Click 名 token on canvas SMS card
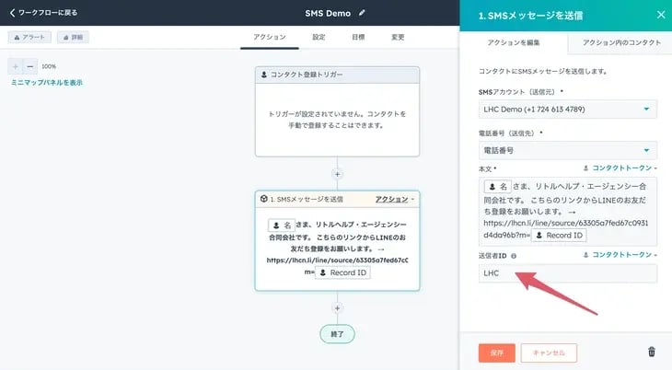 click(x=282, y=225)
